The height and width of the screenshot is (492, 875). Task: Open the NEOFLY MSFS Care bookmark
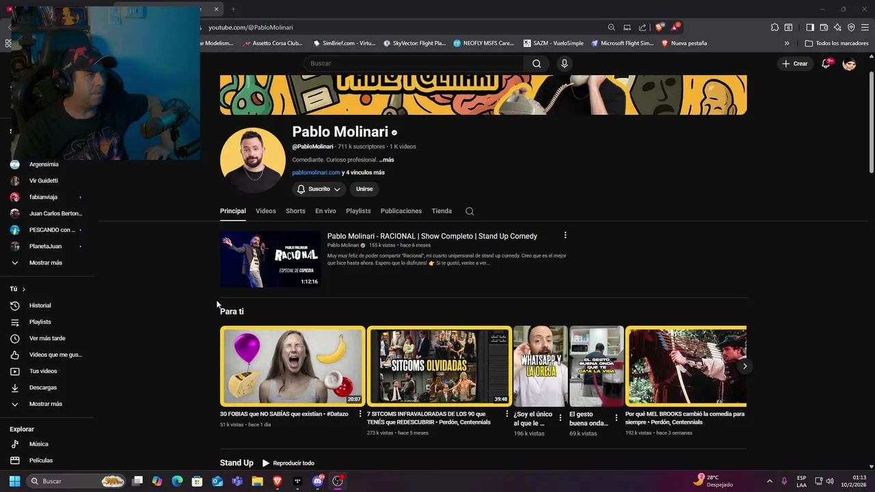tap(483, 43)
